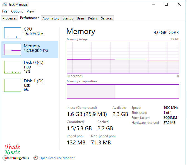Switch to the Details tab

point(93,18)
